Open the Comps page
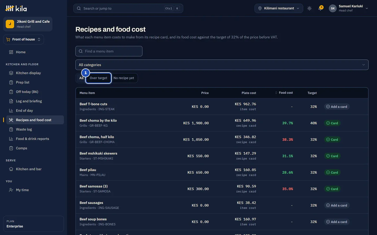The height and width of the screenshot is (235, 377). [35, 148]
